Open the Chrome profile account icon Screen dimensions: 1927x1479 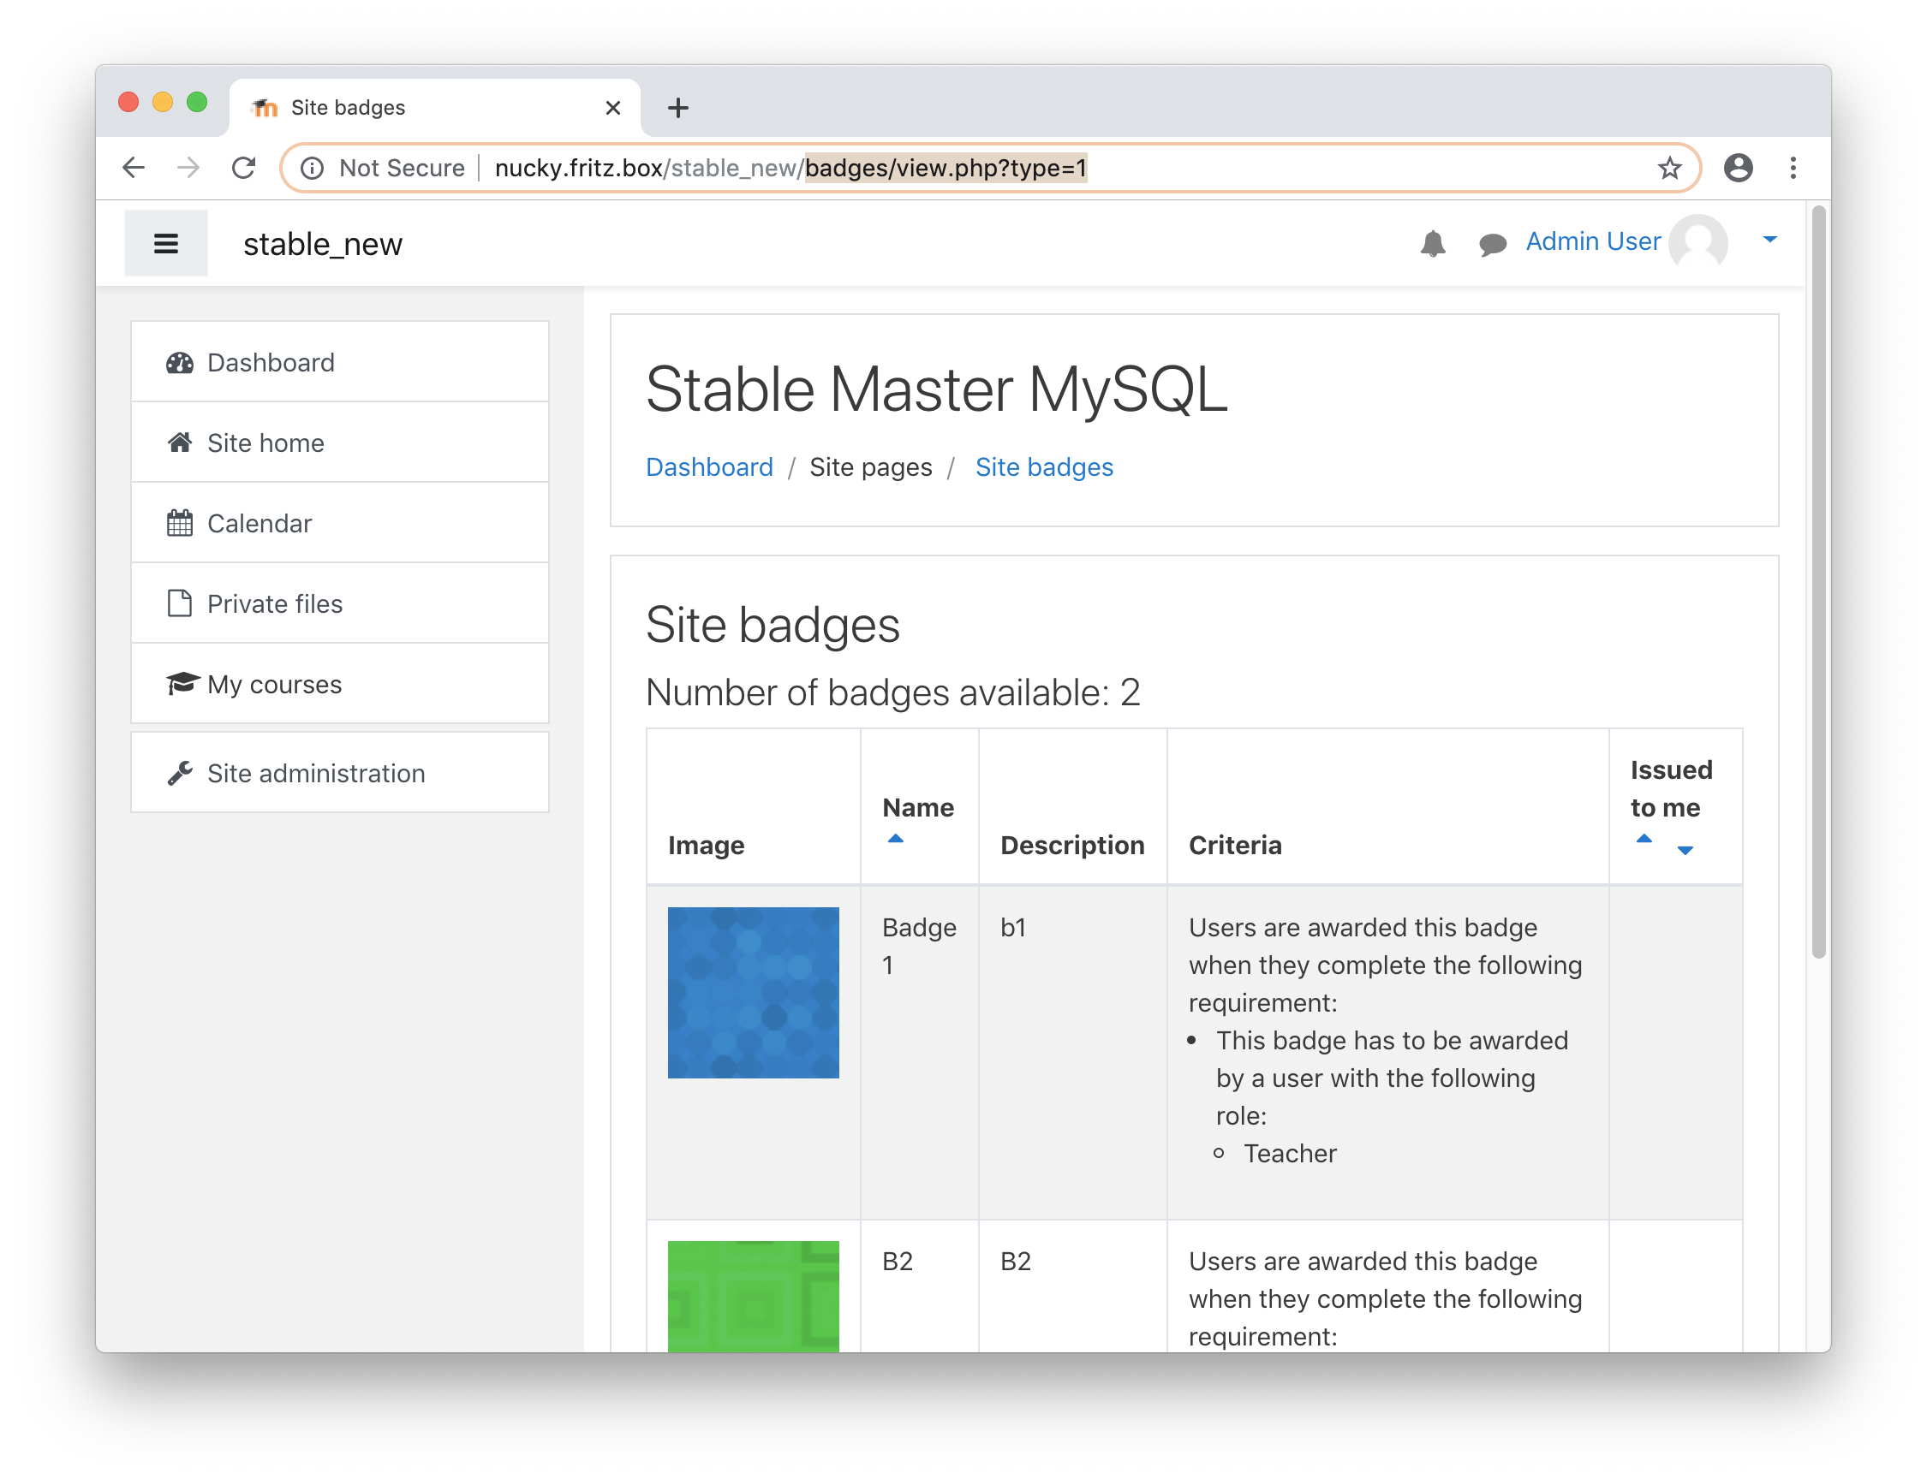pos(1738,167)
